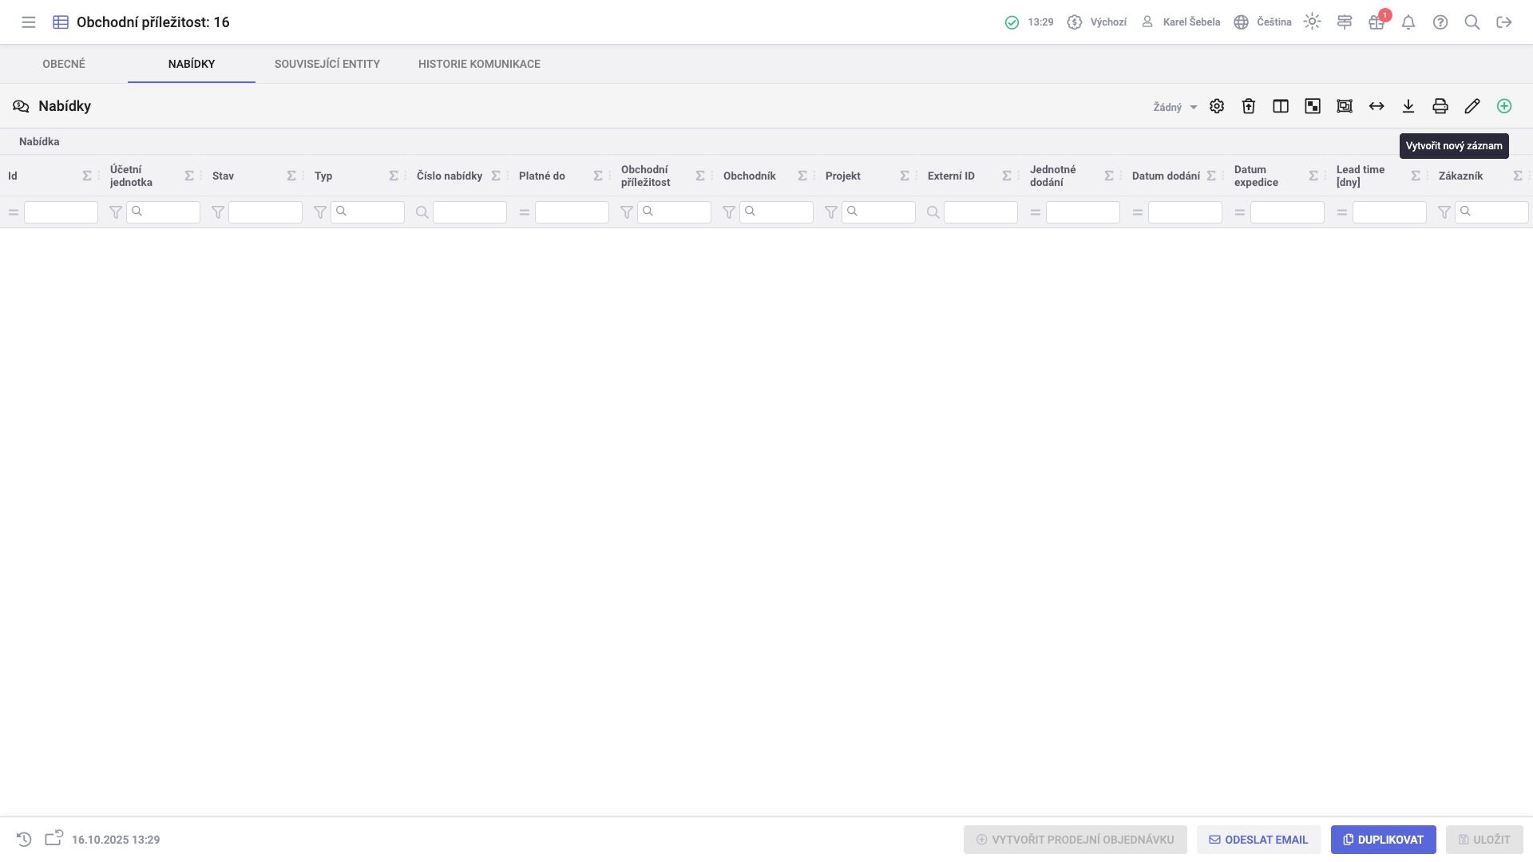The image size is (1533, 862).
Task: Click the Duplikovat button
Action: click(1383, 840)
